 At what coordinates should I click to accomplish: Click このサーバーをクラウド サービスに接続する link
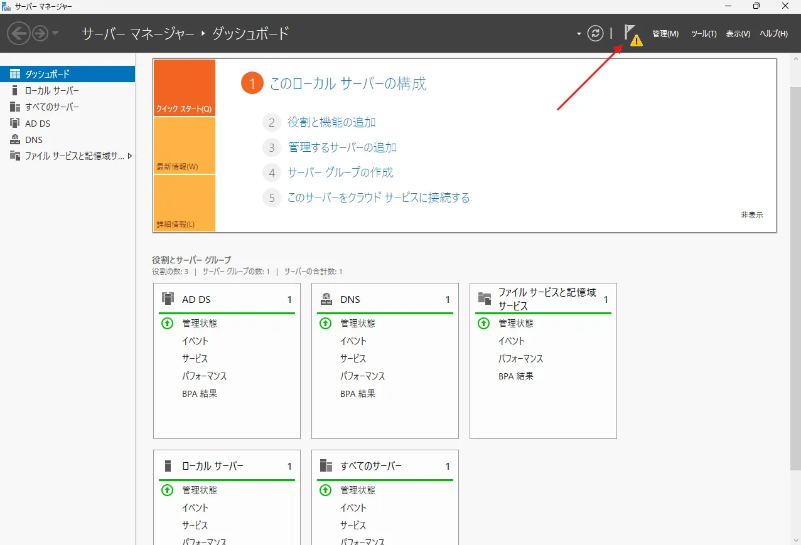click(379, 198)
